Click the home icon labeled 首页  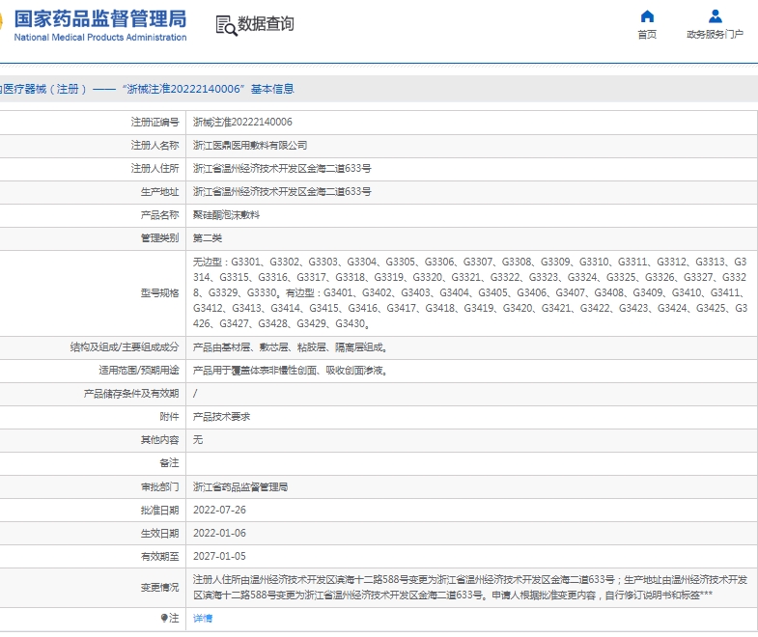tap(647, 16)
